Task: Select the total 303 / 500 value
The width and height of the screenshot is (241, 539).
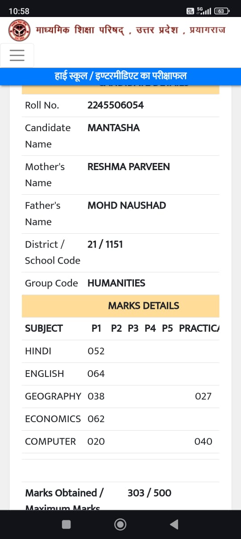Action: pos(150,493)
